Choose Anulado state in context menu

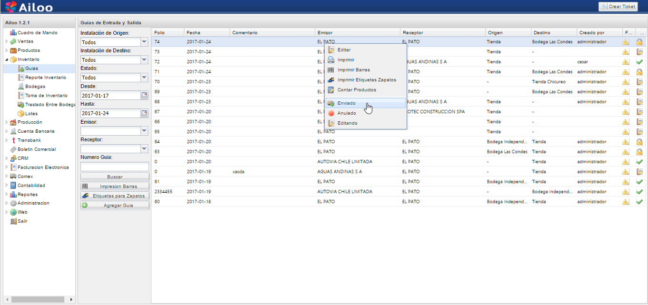(x=366, y=113)
